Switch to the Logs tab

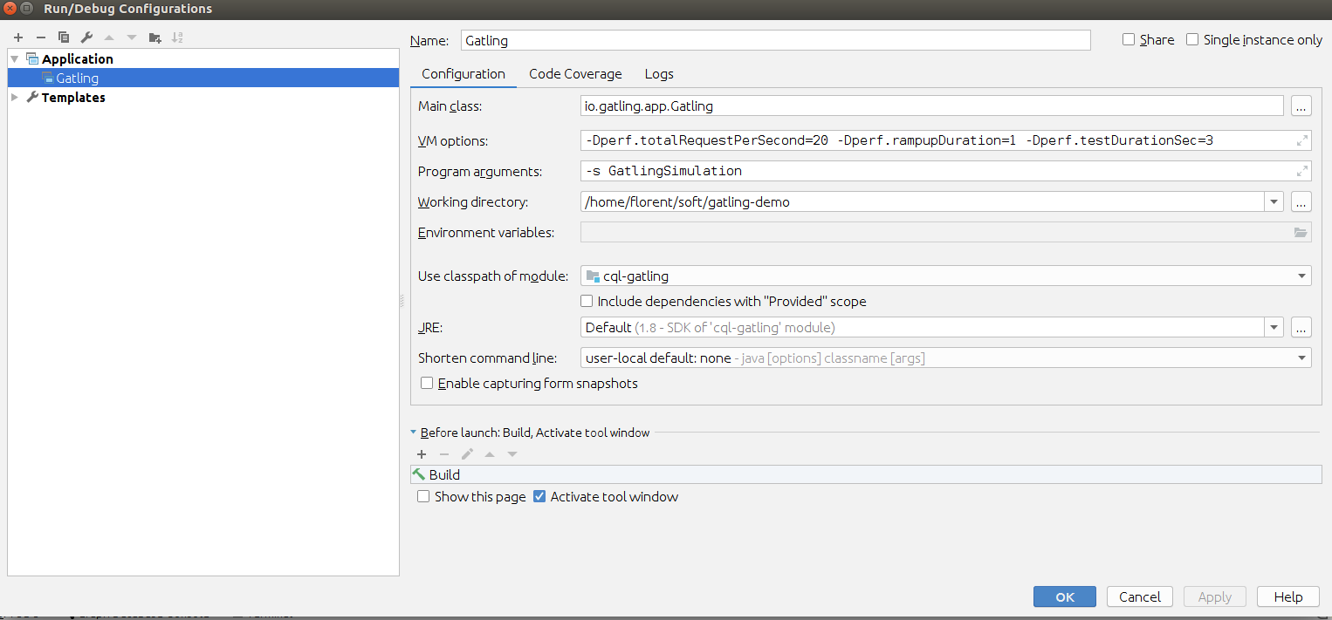tap(659, 74)
